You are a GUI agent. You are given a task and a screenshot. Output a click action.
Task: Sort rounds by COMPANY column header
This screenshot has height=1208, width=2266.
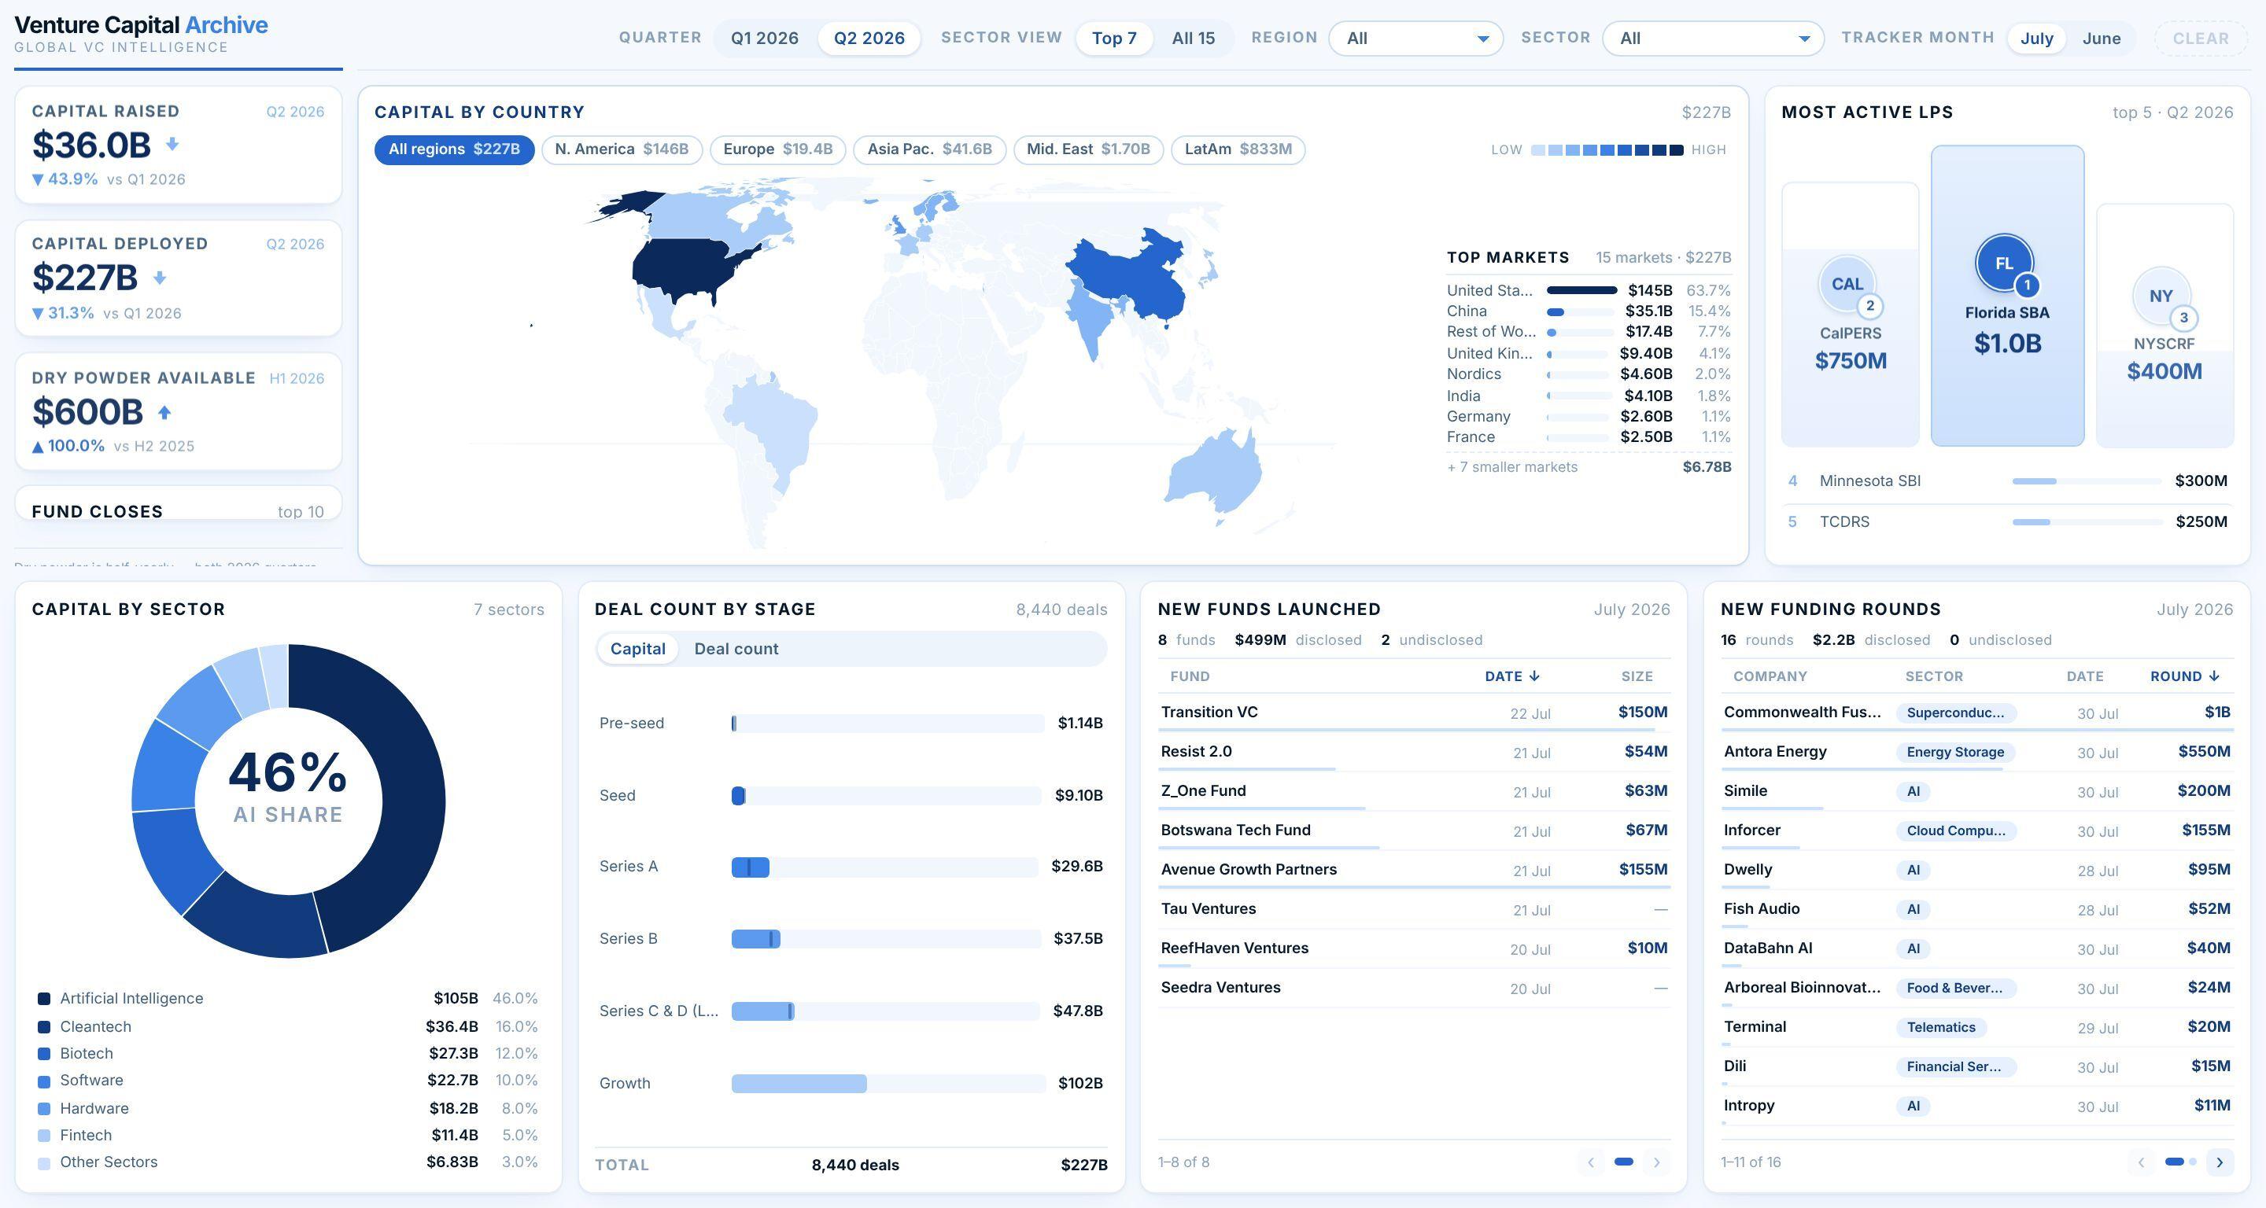(1770, 676)
